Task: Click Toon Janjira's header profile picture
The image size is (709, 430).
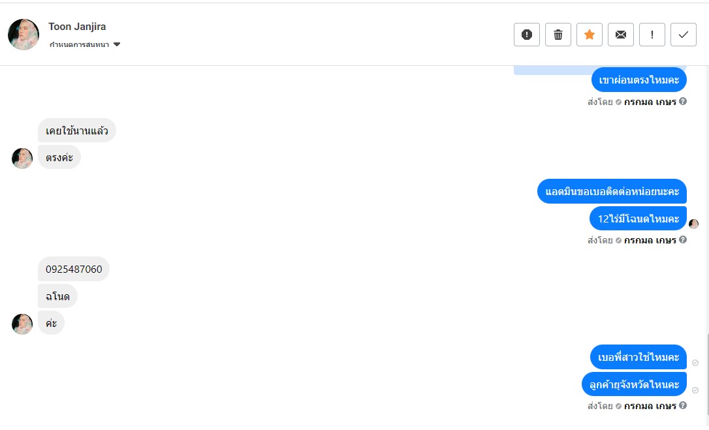Action: point(24,35)
